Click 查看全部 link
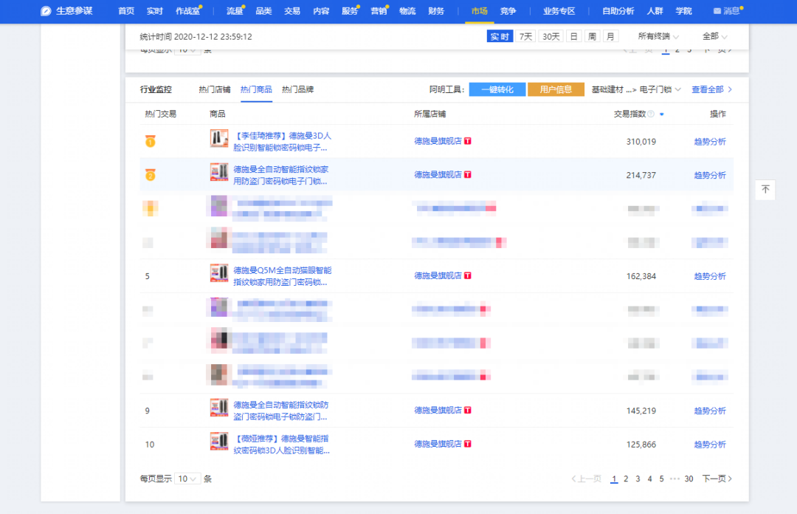Screen dimensions: 797x514 711,89
